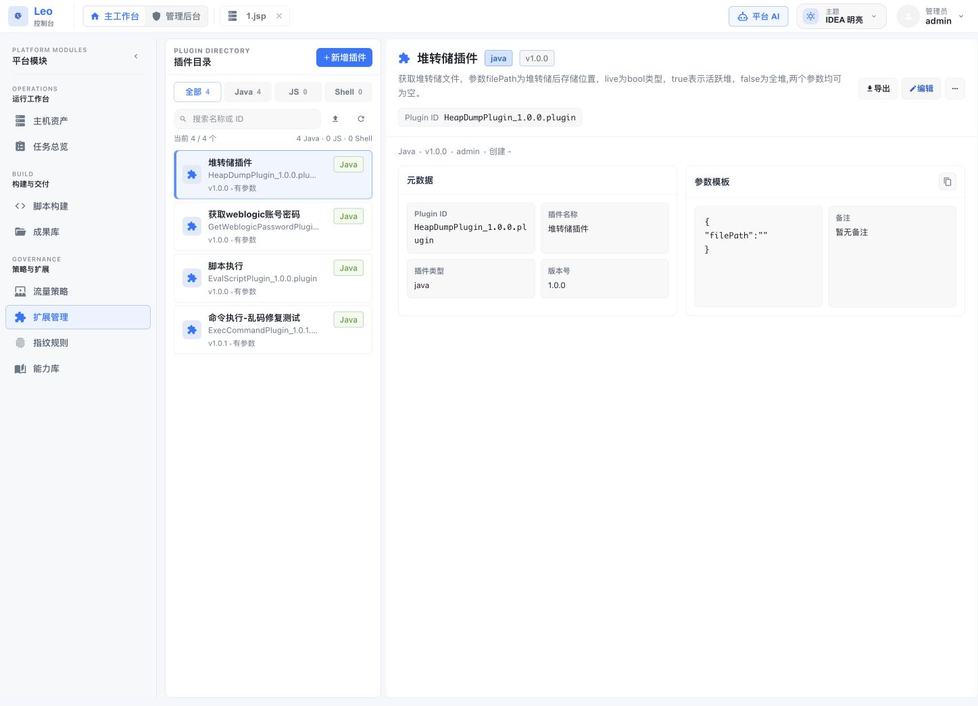The width and height of the screenshot is (978, 706).
Task: Click Plugin ID HeapDumpPlugin_1.0.0.plugin chip
Action: click(490, 118)
